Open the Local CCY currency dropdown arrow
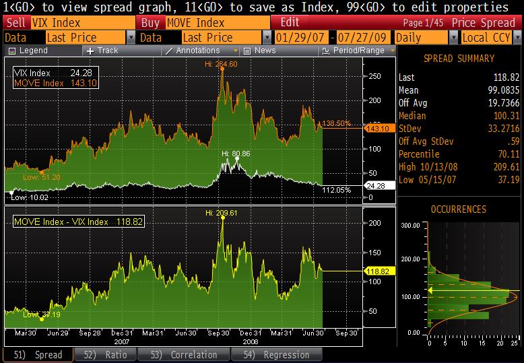The width and height of the screenshot is (524, 363). [x=517, y=38]
